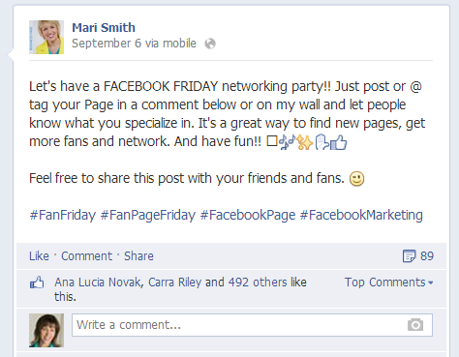The width and height of the screenshot is (459, 357).
Task: Click the globe public audience icon
Action: coord(210,44)
